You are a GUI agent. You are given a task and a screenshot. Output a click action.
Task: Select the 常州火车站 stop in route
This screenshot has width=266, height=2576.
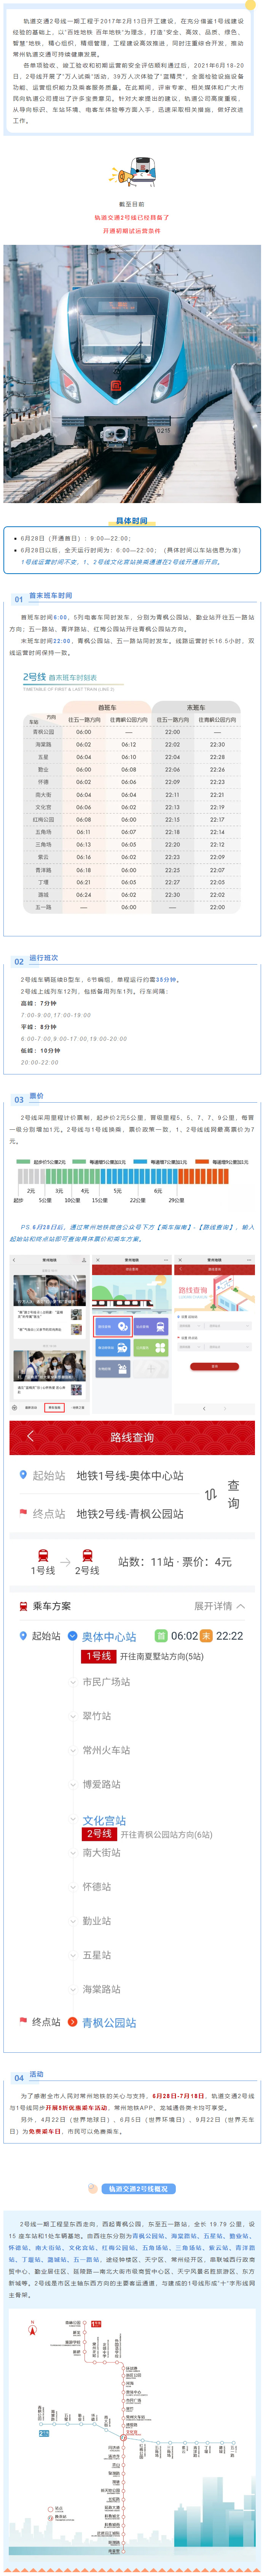pyautogui.click(x=106, y=1750)
